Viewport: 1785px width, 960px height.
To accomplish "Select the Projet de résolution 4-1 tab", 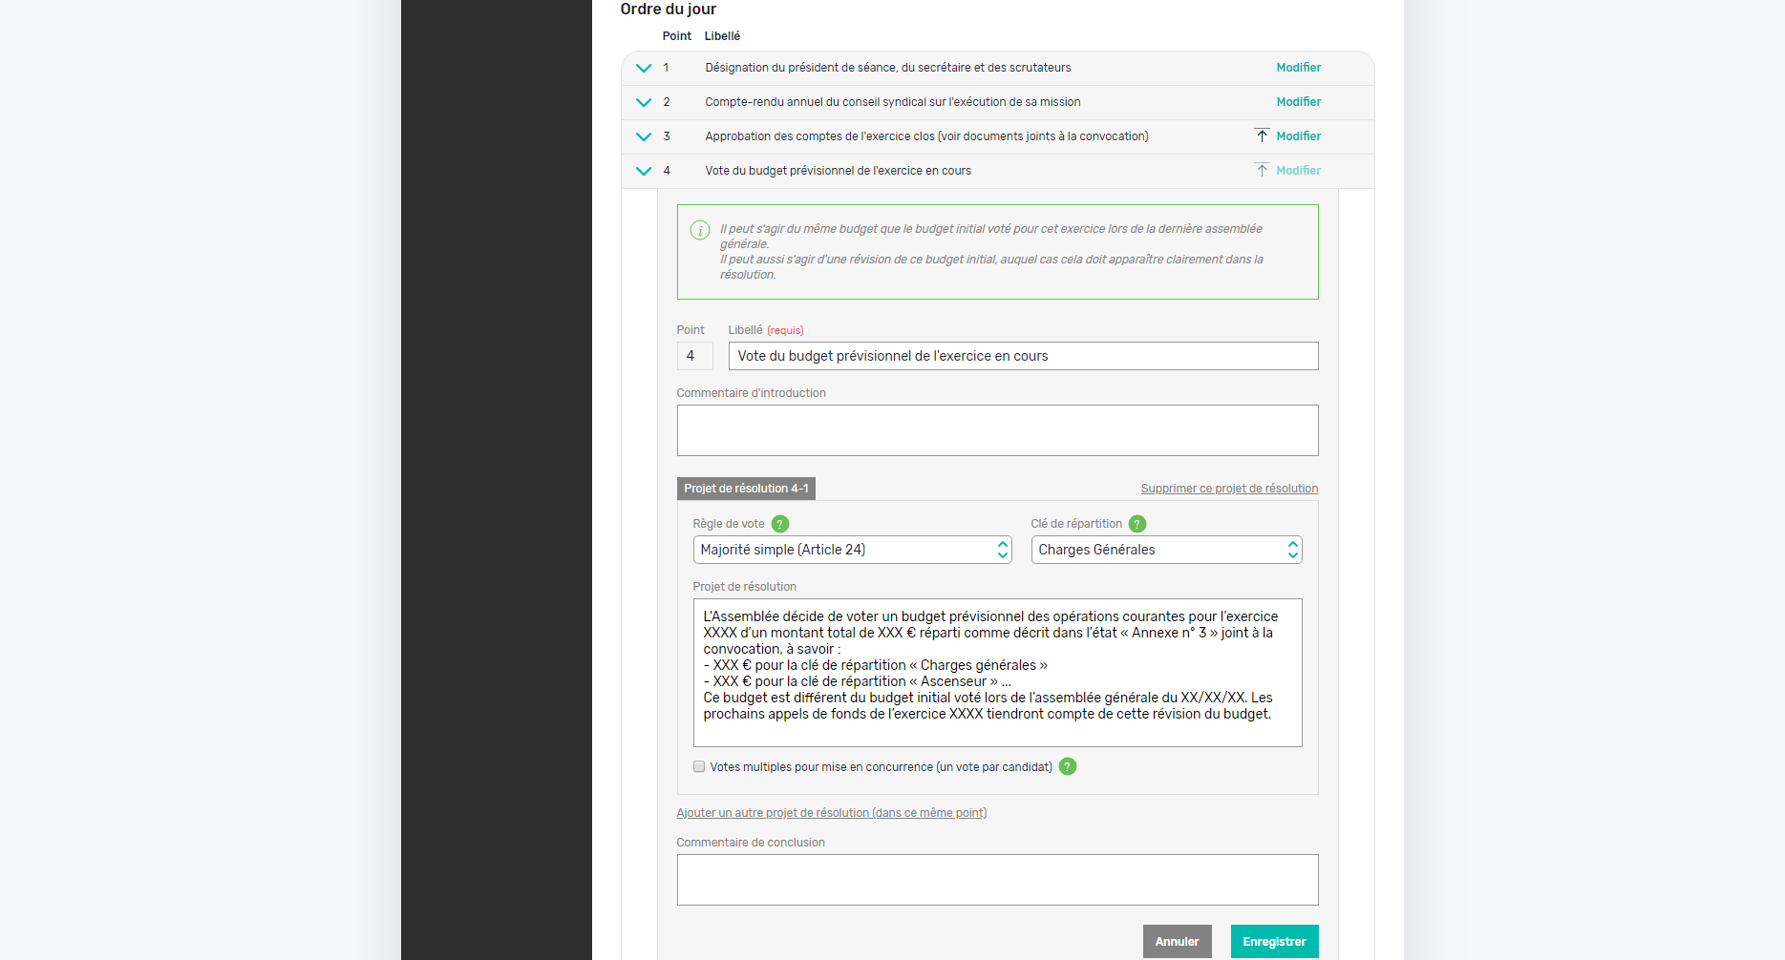I will pyautogui.click(x=746, y=489).
